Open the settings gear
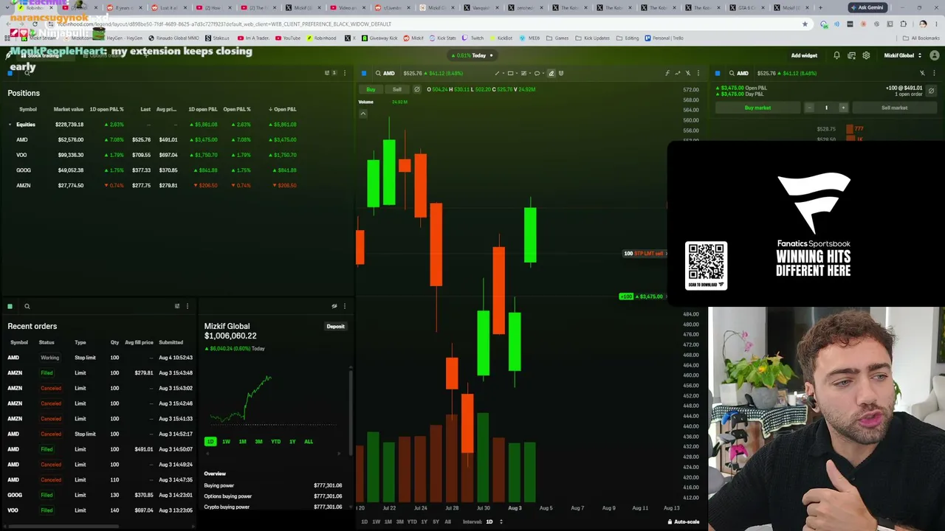This screenshot has width=945, height=531. pyautogui.click(x=866, y=55)
